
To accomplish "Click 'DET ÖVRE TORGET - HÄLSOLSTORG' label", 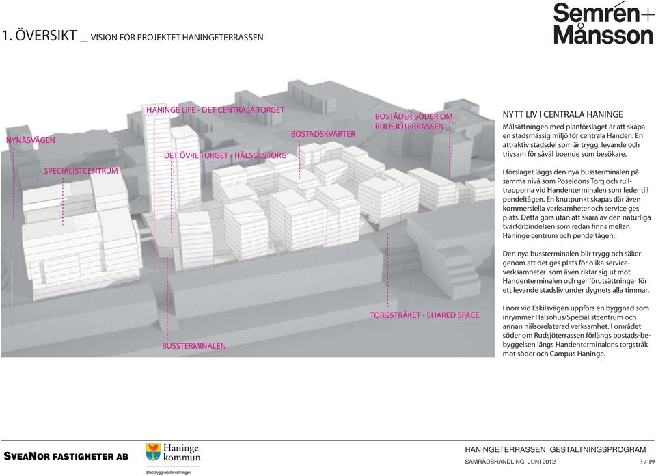I will point(225,155).
